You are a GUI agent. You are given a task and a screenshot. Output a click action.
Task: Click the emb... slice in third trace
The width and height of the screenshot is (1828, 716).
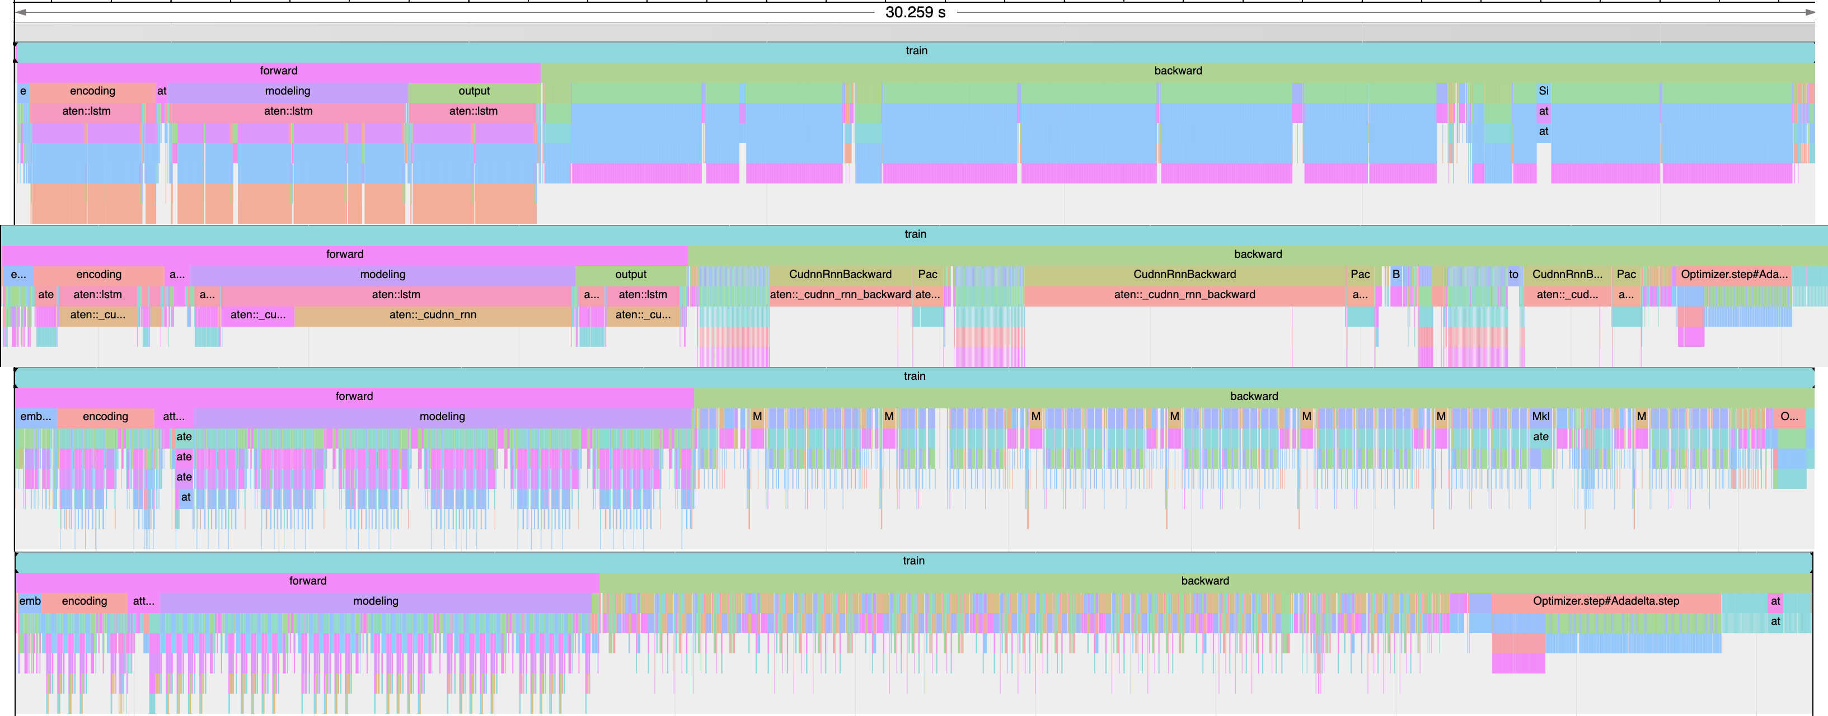point(35,417)
